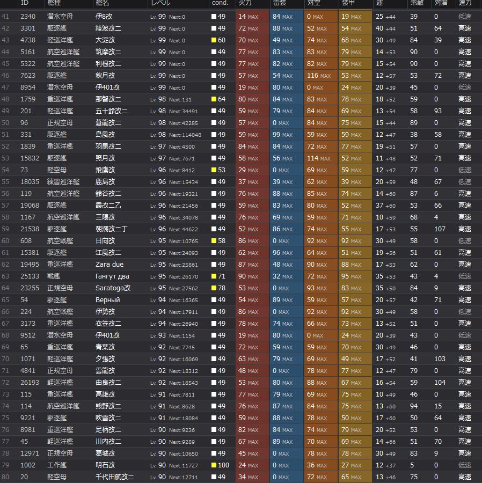Select the ID cell 9512
Image resolution: width=482 pixels, height=483 pixels.
click(28, 335)
